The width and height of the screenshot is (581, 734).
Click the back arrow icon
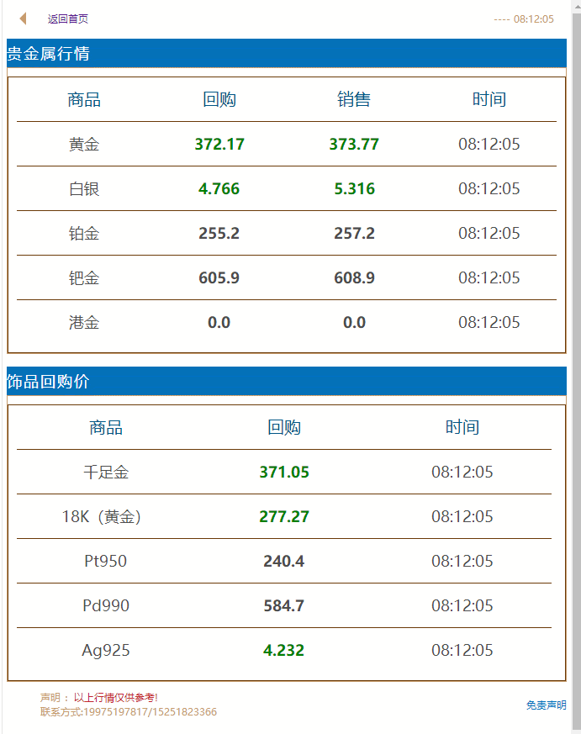coord(24,18)
